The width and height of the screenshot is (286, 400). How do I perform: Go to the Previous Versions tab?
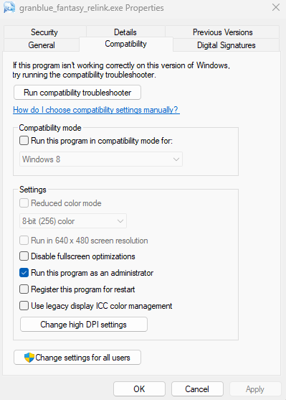[222, 32]
